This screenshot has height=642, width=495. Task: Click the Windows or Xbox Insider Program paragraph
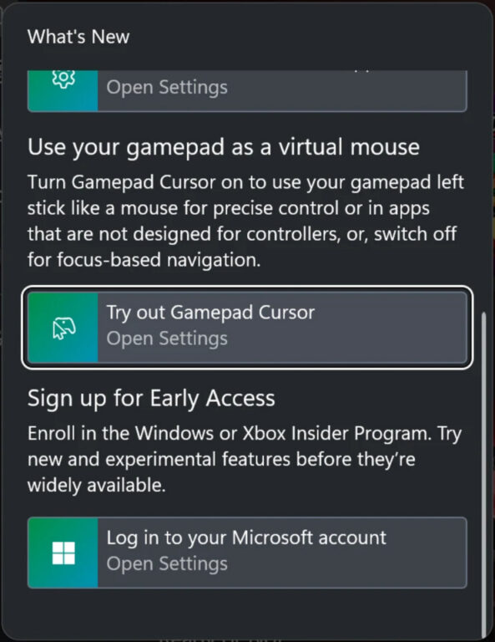(245, 459)
